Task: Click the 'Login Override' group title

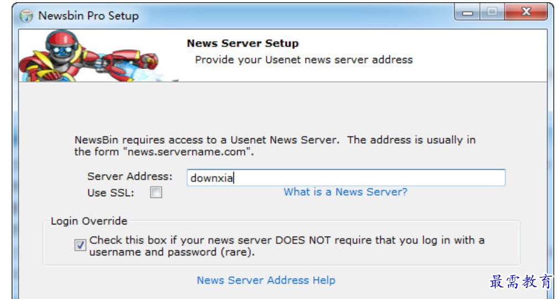Action: point(89,221)
